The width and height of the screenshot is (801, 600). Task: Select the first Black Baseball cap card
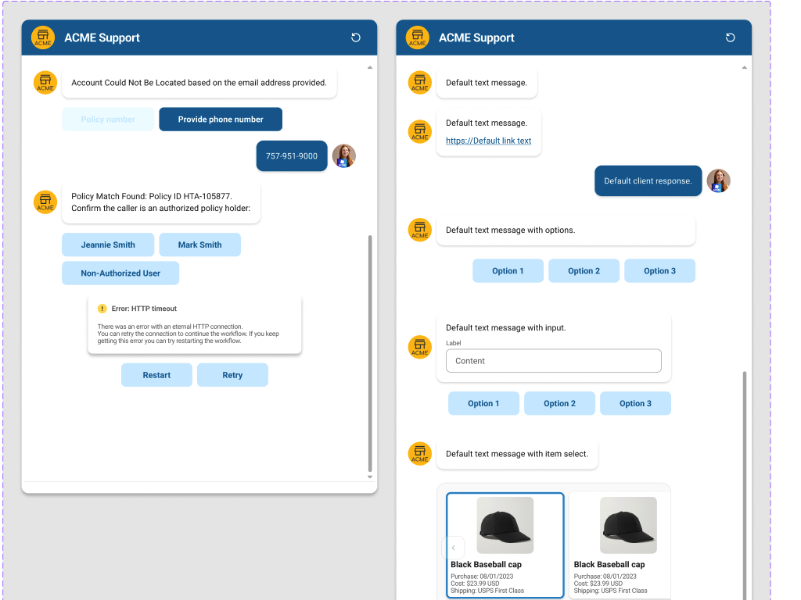pyautogui.click(x=505, y=545)
